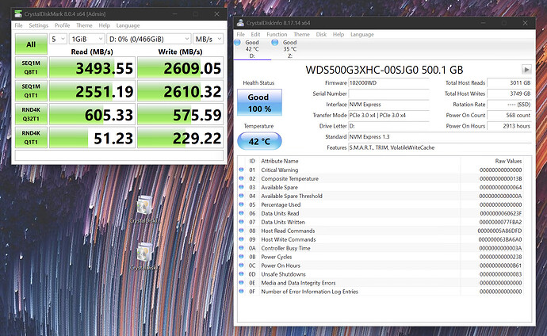Click status dot for Media and Data Integrity Errors
Viewport: 547px width, 336px height.
(241, 283)
